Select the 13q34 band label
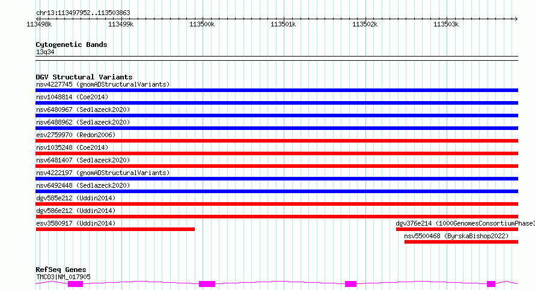The width and height of the screenshot is (535, 290). [x=45, y=52]
